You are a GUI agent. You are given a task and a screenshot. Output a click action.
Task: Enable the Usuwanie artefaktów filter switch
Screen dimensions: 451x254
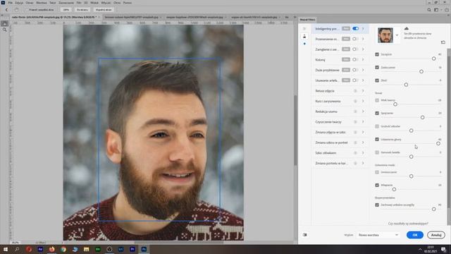(355, 80)
